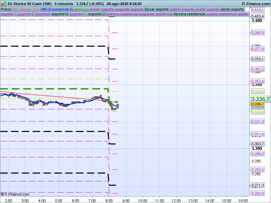Select the 'primer soporte' indicator label
Image resolution: width=271 pixels, height=203 pixels.
coord(102,9)
